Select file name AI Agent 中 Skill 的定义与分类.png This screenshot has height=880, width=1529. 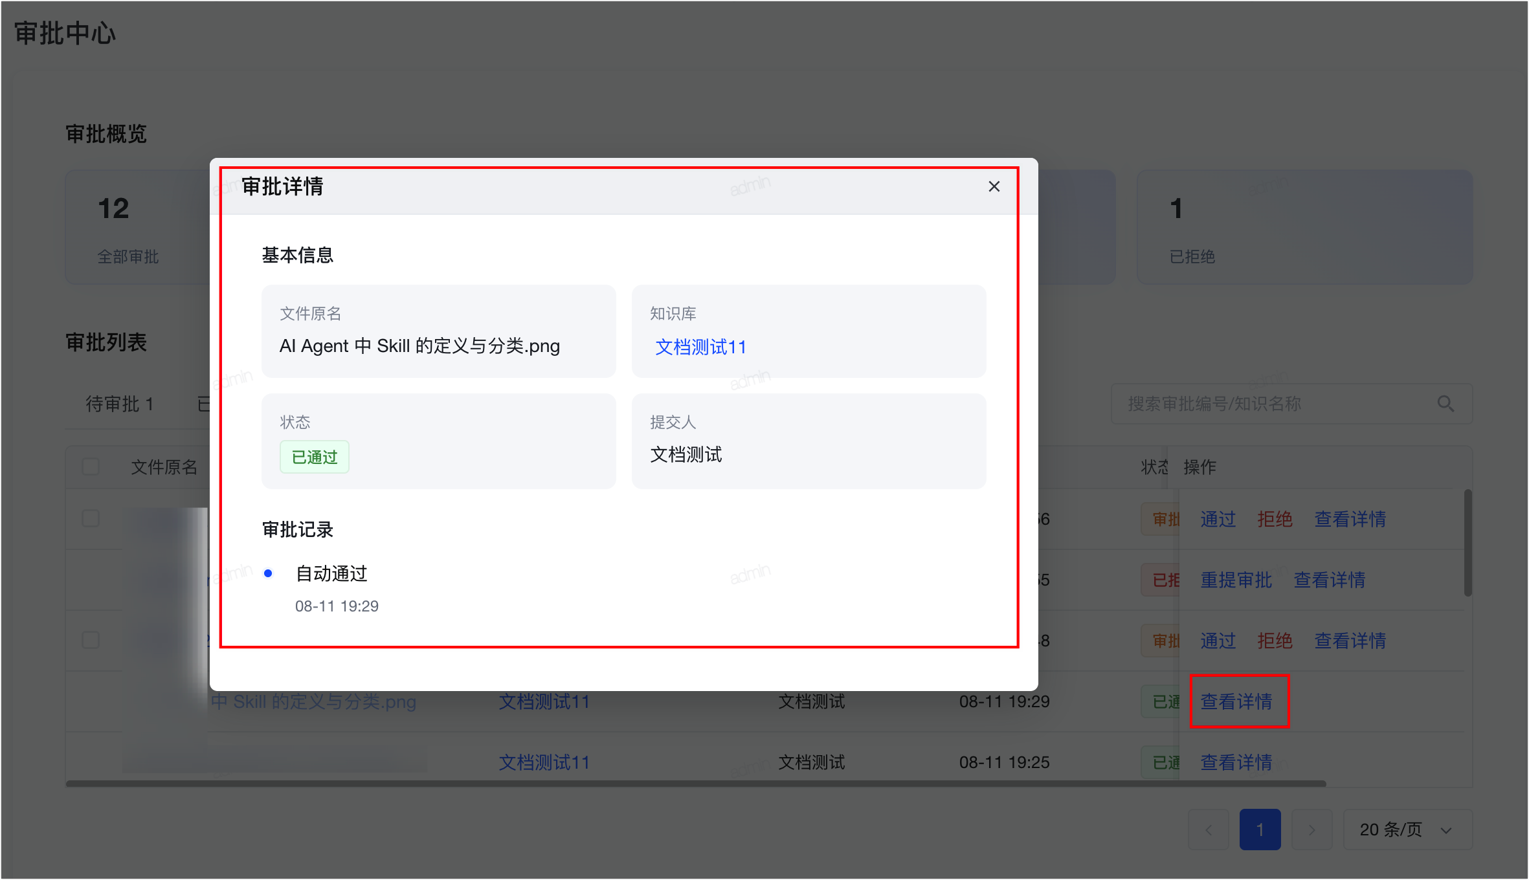click(419, 346)
